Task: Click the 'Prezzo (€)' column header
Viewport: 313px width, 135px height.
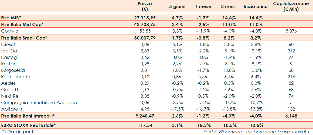Action: point(145,6)
